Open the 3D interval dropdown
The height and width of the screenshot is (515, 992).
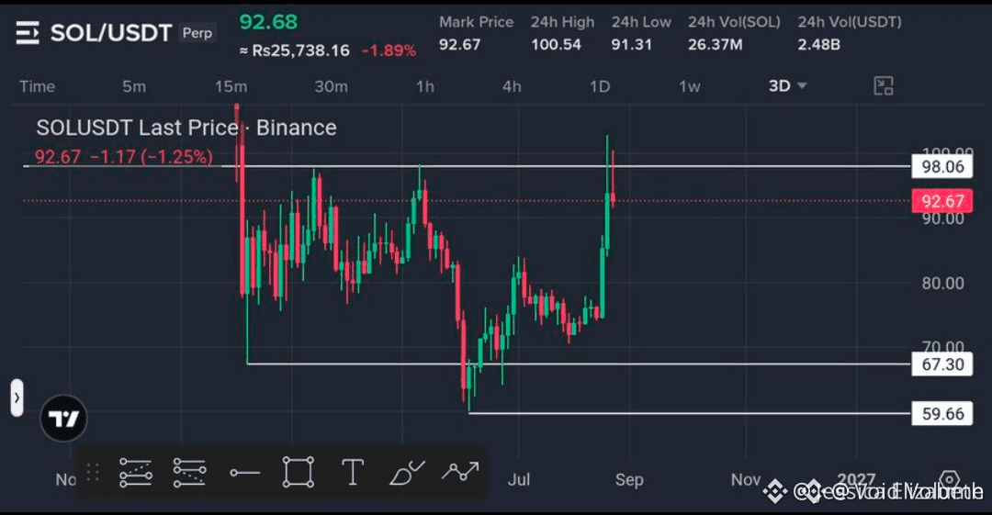[x=787, y=86]
